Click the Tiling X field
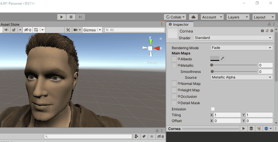The height and width of the screenshot is (142, 278). point(227,115)
